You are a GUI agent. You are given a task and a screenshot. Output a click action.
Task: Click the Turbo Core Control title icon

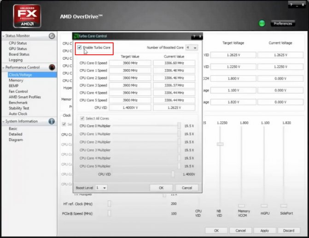pyautogui.click(x=76, y=36)
